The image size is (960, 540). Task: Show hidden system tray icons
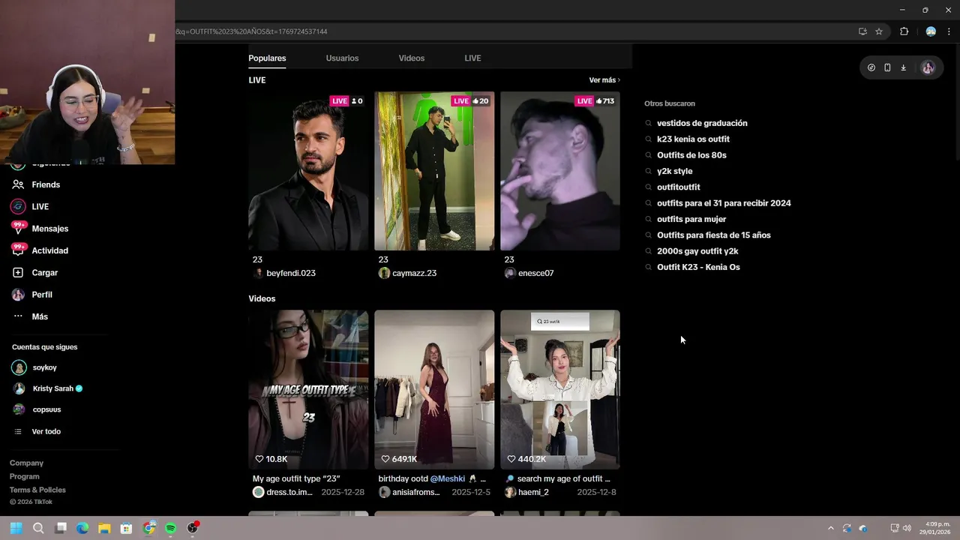(x=830, y=528)
